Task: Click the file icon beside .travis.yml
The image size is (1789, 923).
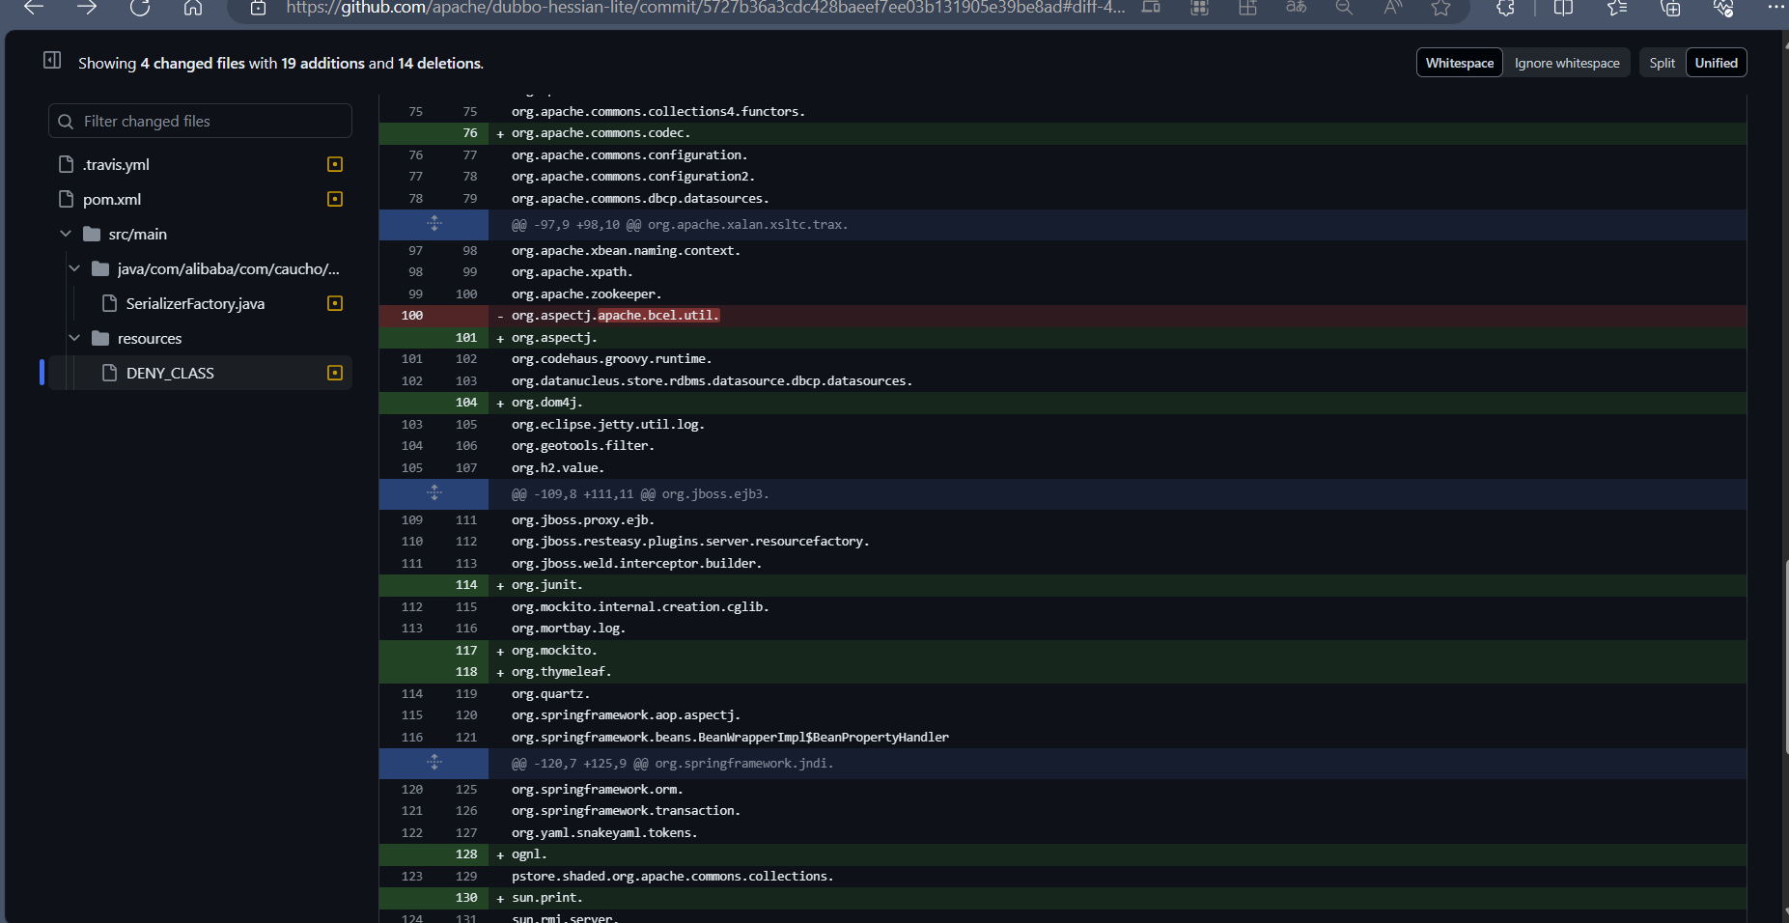Action: click(67, 164)
